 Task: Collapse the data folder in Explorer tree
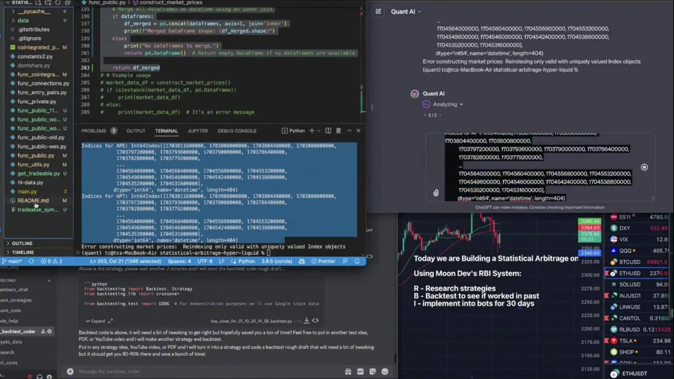23,21
